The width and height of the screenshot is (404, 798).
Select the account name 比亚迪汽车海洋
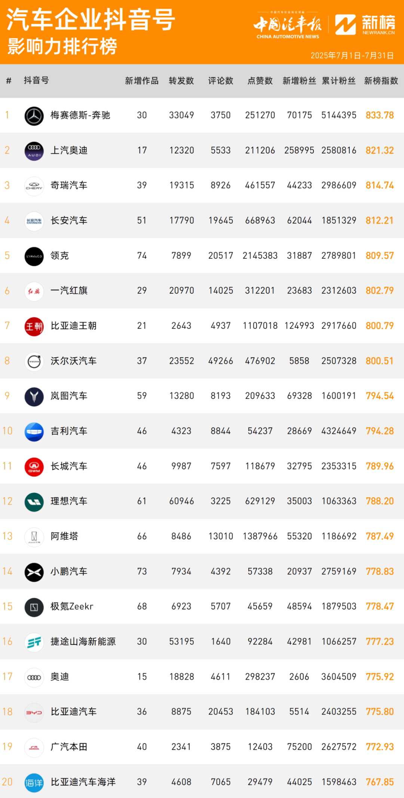[83, 782]
